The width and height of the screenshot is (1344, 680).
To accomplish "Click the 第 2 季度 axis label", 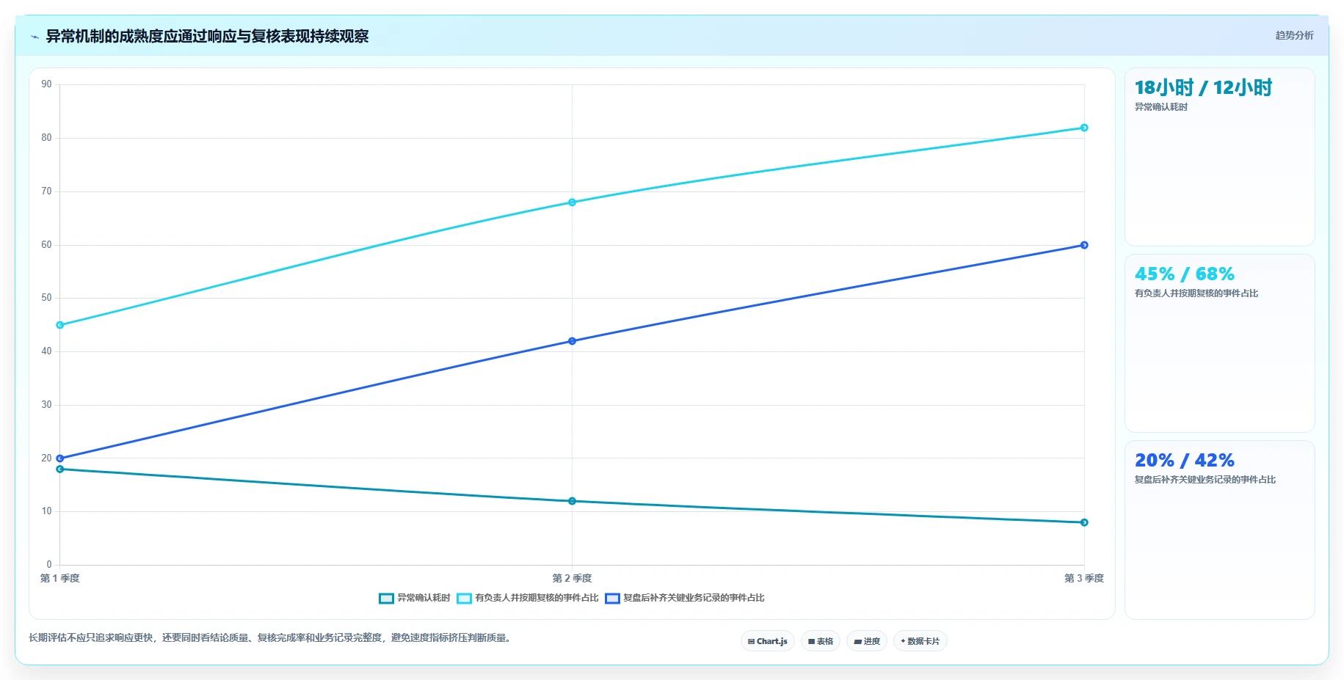I will coord(572,578).
